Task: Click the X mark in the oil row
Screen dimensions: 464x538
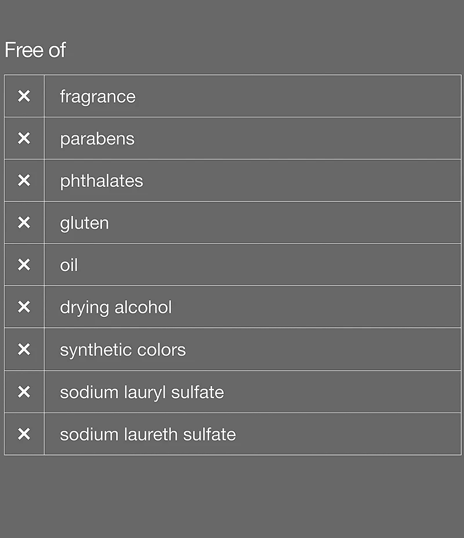Action: (24, 265)
